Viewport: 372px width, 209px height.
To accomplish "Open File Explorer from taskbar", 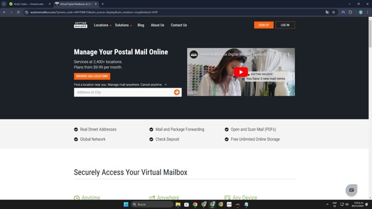I will (x=178, y=204).
